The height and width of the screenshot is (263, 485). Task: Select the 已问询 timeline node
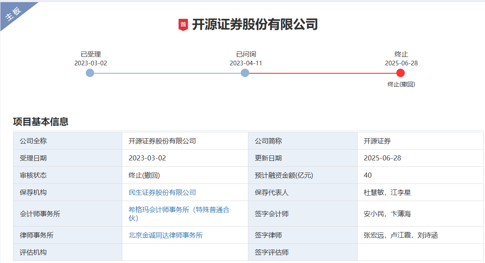[245, 73]
